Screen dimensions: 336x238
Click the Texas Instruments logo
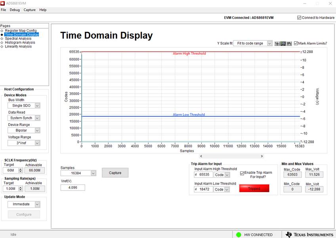coord(309,234)
